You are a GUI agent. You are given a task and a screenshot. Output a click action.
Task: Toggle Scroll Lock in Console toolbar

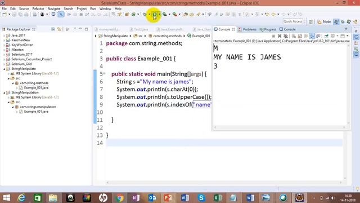tap(300, 36)
